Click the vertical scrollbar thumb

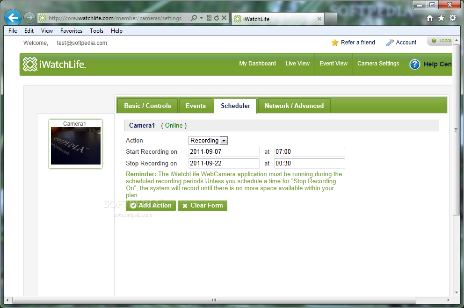(x=457, y=130)
